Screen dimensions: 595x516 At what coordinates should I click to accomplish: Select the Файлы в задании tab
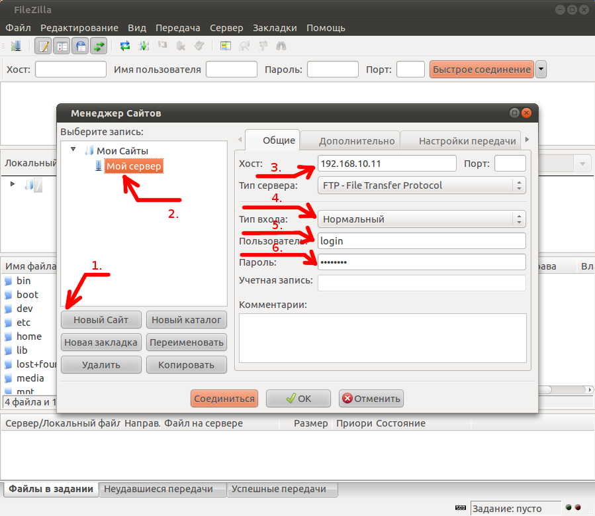51,489
